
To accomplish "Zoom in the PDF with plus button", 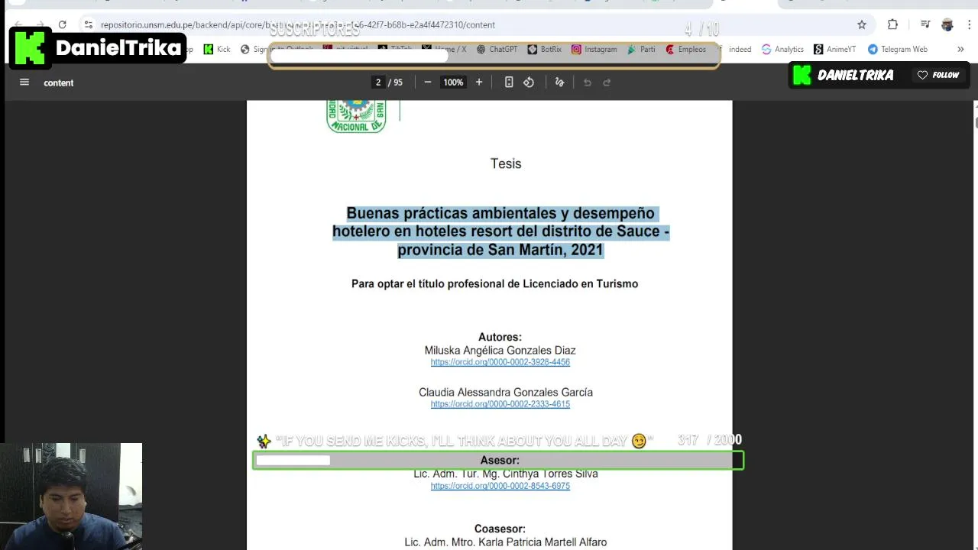I will [x=479, y=82].
